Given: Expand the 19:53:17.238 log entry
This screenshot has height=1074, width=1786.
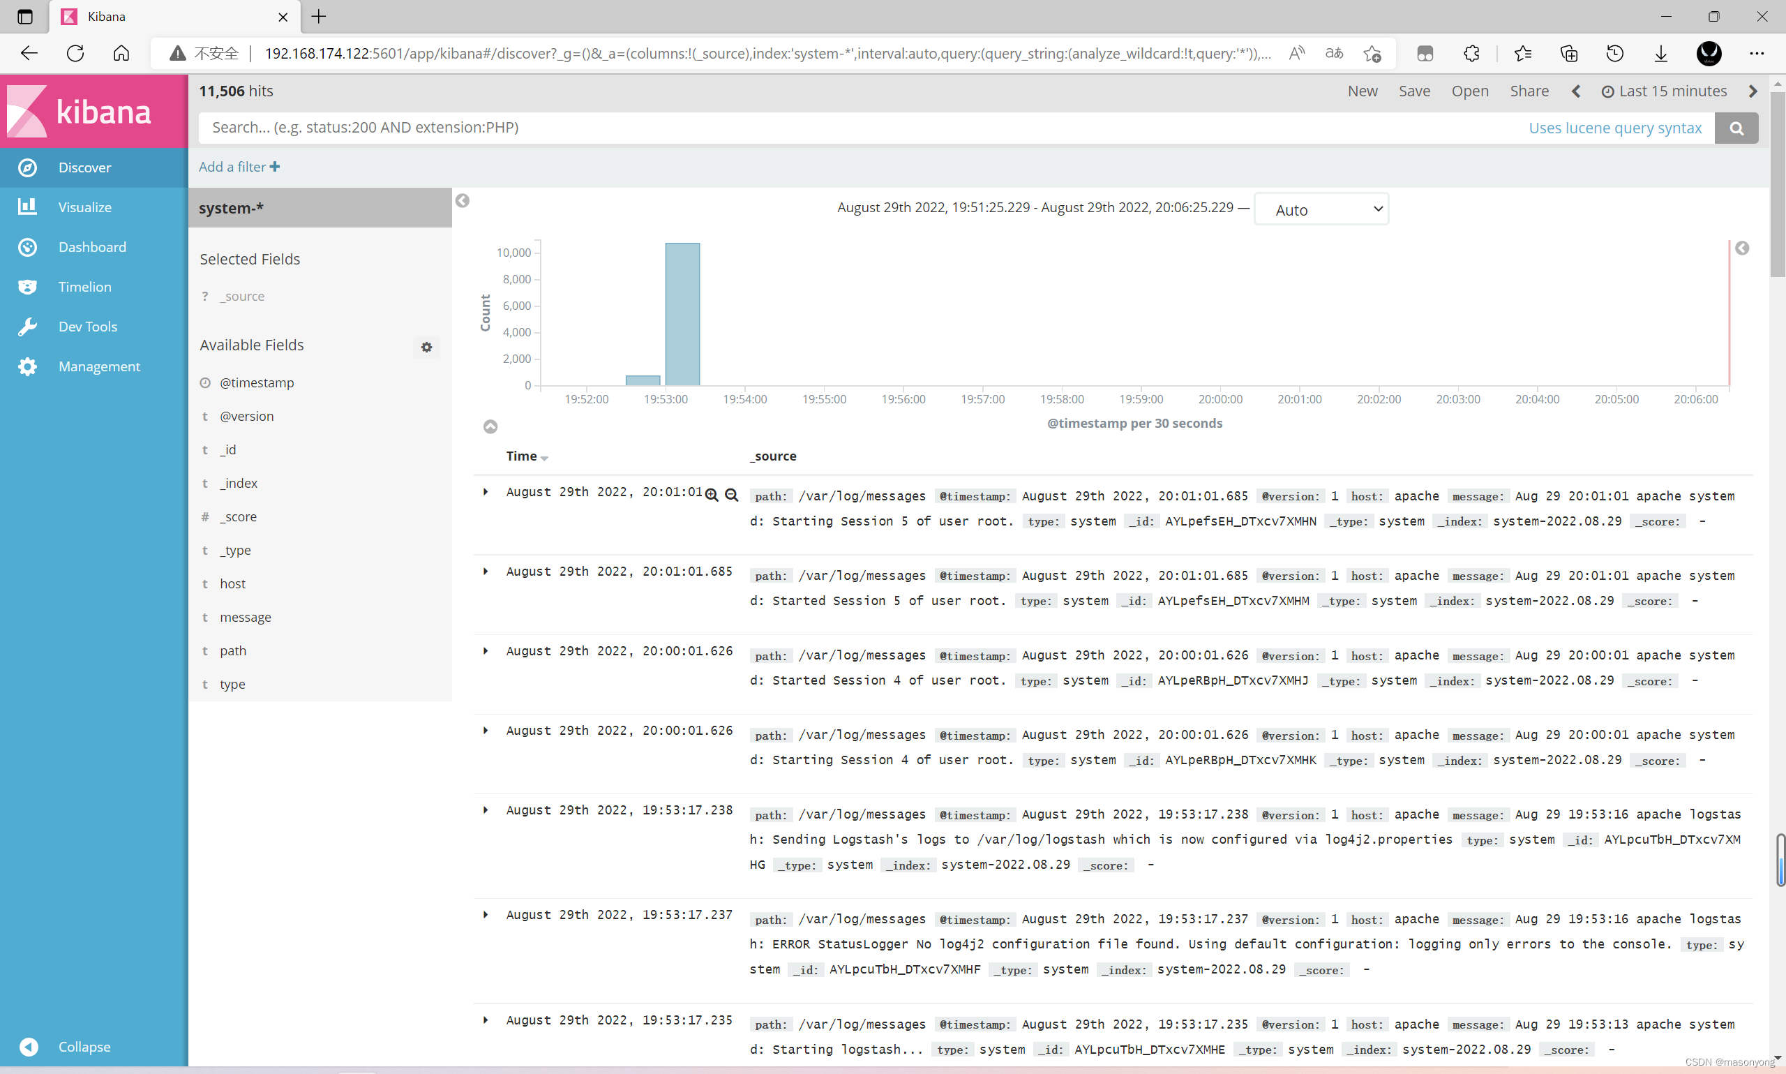Looking at the screenshot, I should pos(486,810).
